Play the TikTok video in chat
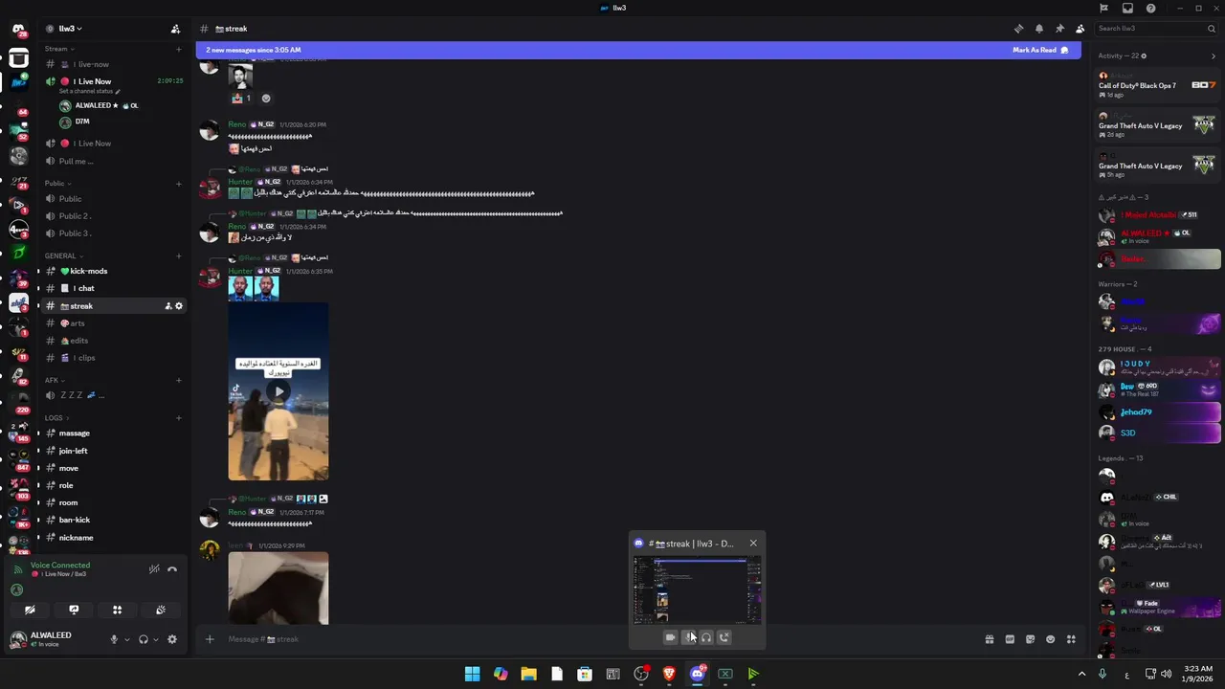1225x689 pixels. [278, 391]
